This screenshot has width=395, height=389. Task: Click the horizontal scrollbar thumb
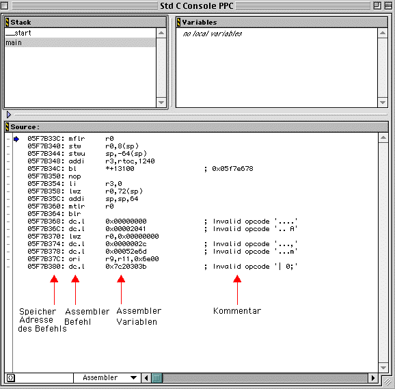tap(156, 378)
